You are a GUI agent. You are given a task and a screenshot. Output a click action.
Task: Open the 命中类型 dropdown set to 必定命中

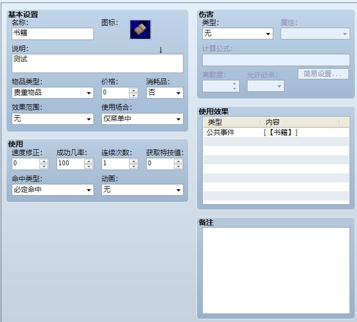point(53,190)
